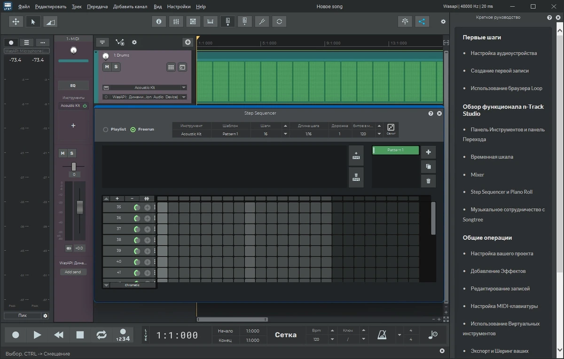
Task: Open track list settings gear
Action: point(134,42)
